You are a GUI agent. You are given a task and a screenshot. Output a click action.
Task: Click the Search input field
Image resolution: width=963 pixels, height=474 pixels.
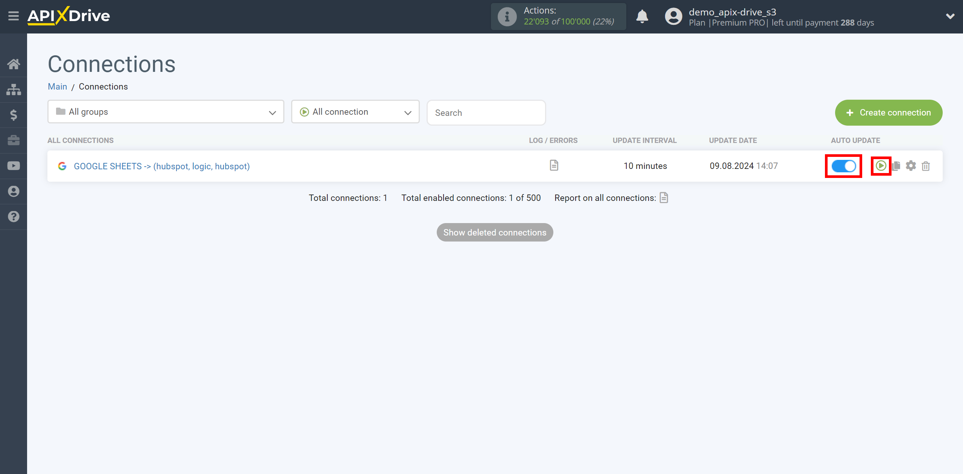[486, 112]
